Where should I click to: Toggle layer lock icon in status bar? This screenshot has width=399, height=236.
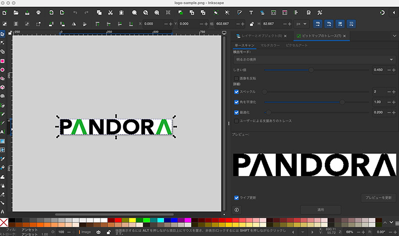(109, 232)
